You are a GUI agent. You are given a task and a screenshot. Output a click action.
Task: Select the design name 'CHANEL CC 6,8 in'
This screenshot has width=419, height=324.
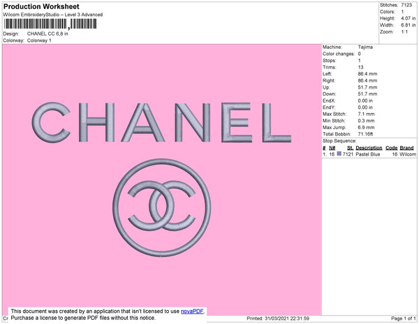click(47, 34)
